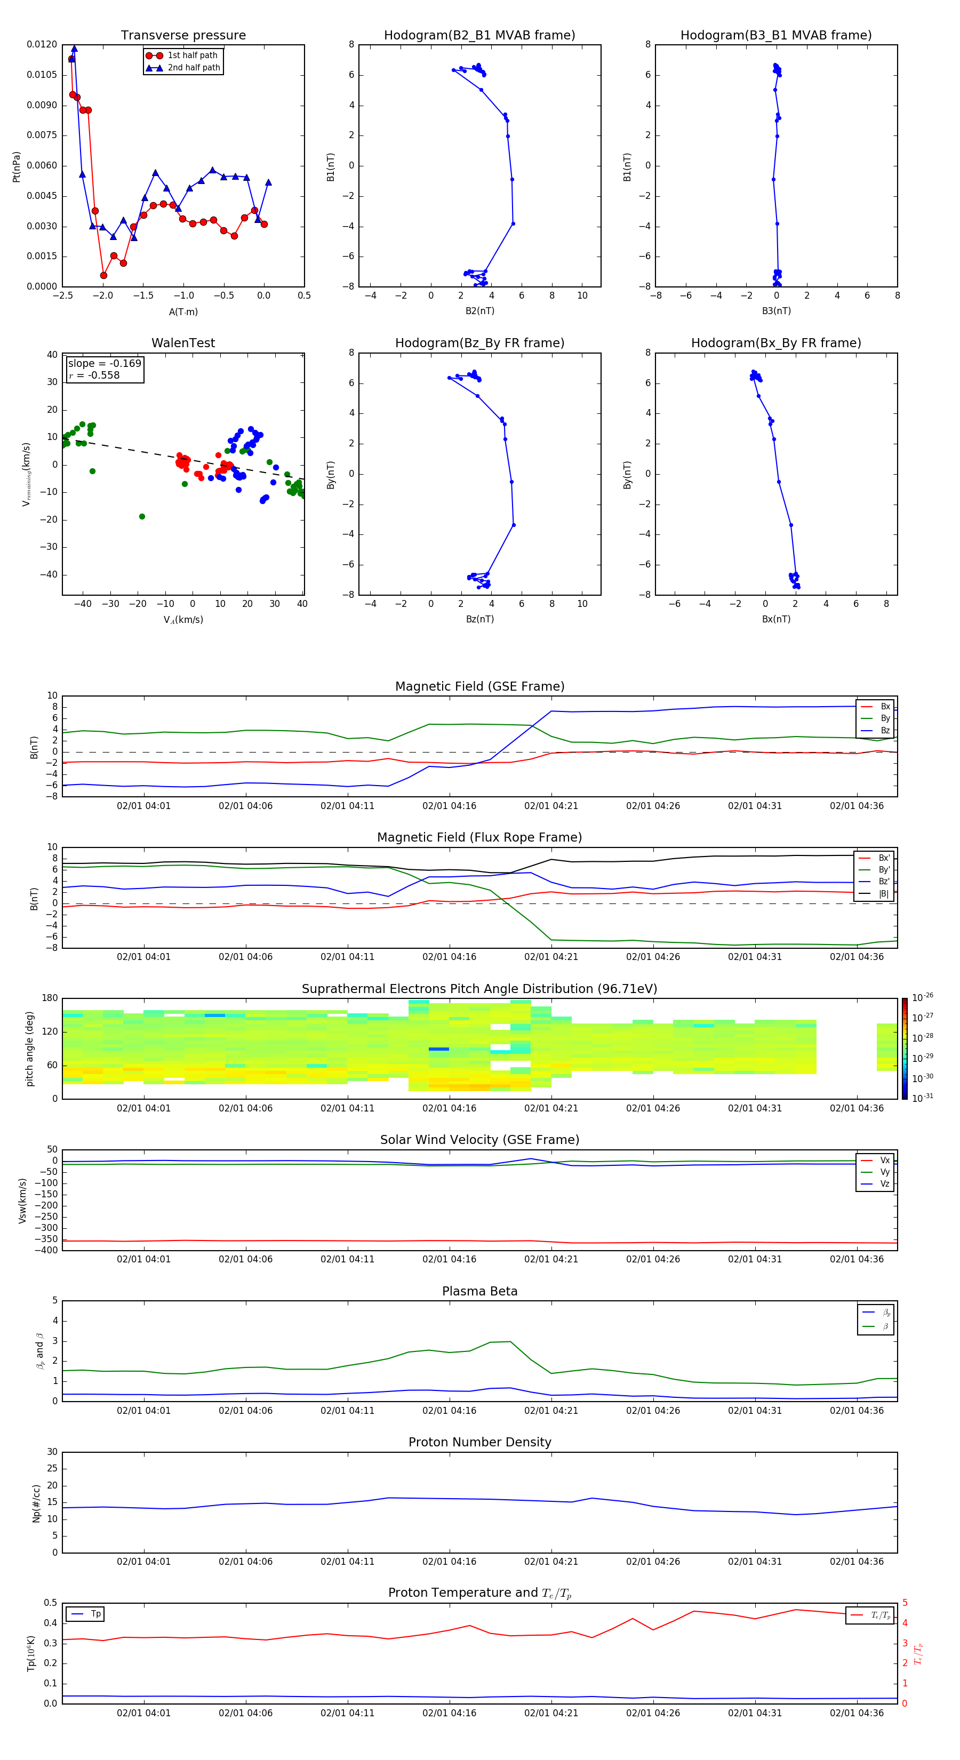Click the 'Plasma Beta' plot title
960x1760 pixels.
pyautogui.click(x=479, y=1291)
